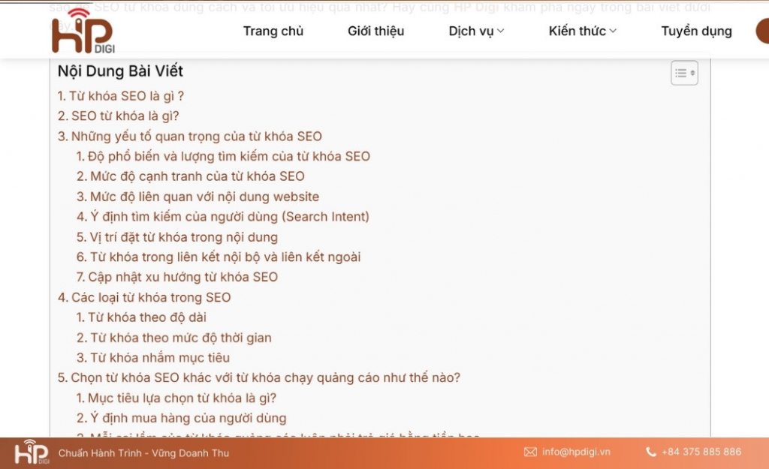Go to section 'SEO từ khóa là gì?'
Screen dimensions: 769x469
[118, 116]
